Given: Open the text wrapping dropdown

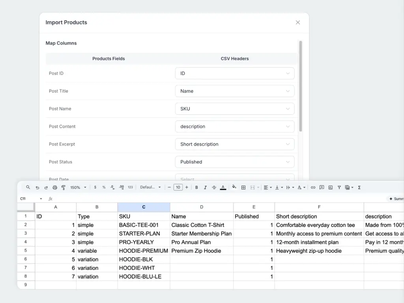Looking at the screenshot, I should click(x=290, y=187).
